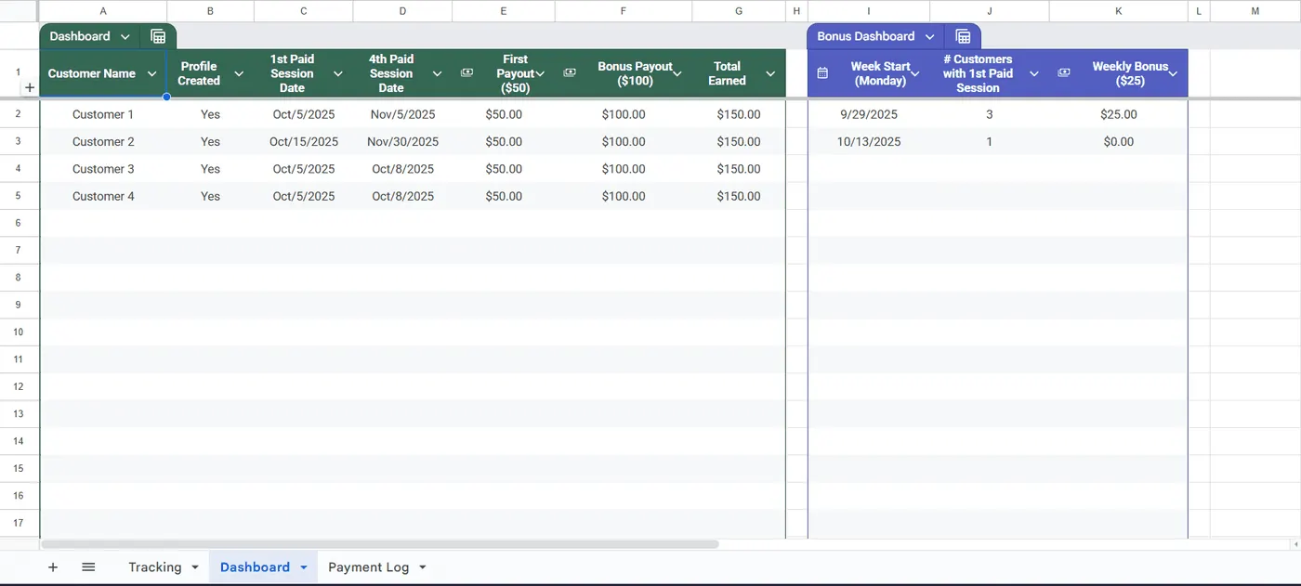Open the 1st Paid Session Date column dropdown

coord(338,73)
